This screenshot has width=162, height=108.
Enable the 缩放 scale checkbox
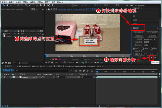click(152, 48)
